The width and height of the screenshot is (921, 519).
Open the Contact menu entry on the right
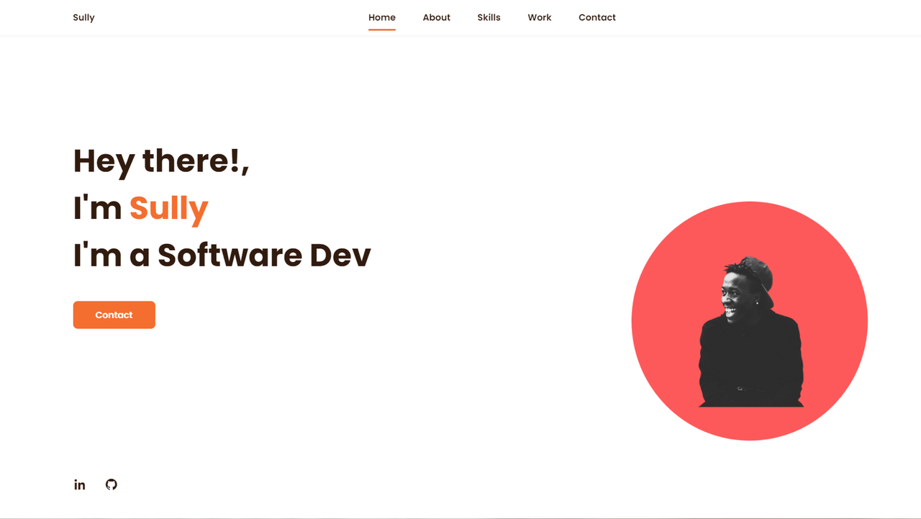tap(597, 17)
